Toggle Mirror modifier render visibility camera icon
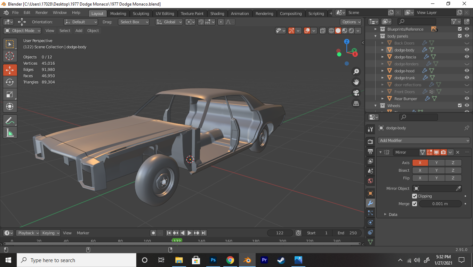 [443, 152]
